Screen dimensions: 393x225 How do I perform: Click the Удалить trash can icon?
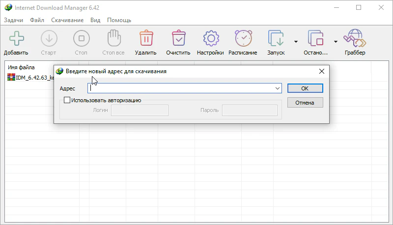point(145,38)
